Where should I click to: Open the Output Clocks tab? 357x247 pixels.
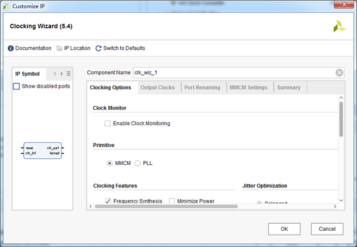(x=157, y=87)
